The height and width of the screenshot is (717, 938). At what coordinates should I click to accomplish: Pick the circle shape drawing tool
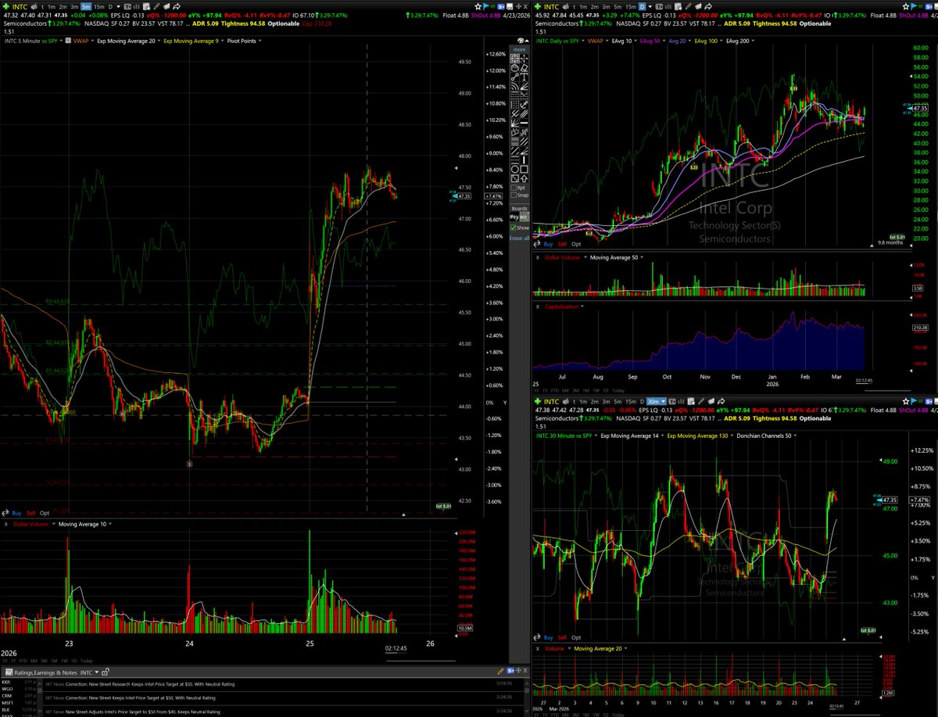click(x=514, y=169)
